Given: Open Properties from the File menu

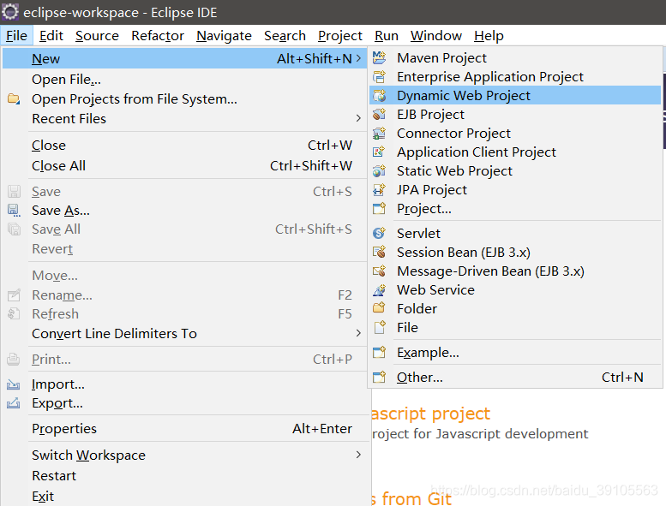Looking at the screenshot, I should pos(185,428).
